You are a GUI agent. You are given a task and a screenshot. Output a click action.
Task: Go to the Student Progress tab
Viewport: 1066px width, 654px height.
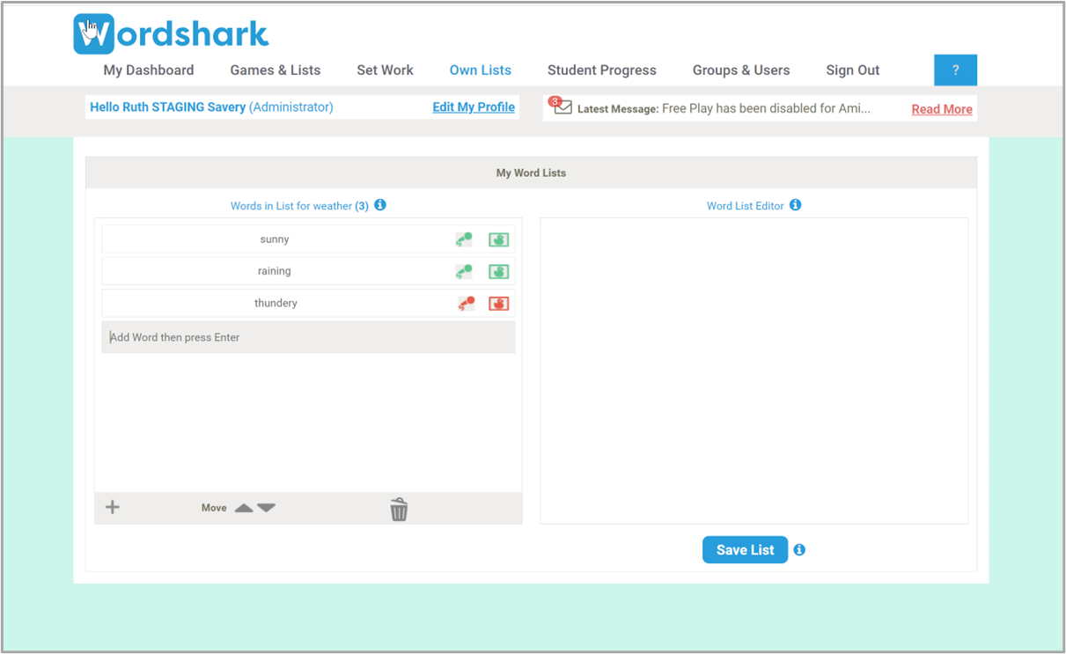(601, 70)
